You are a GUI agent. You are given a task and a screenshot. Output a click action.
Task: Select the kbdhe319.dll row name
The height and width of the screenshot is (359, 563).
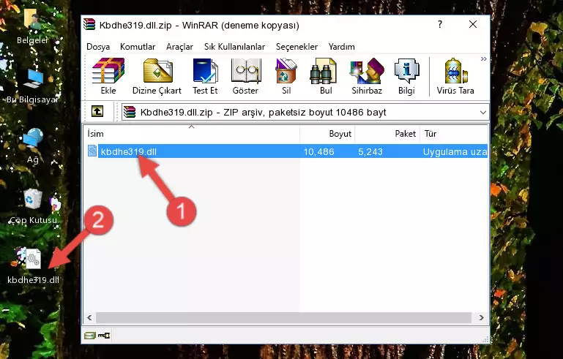point(129,151)
